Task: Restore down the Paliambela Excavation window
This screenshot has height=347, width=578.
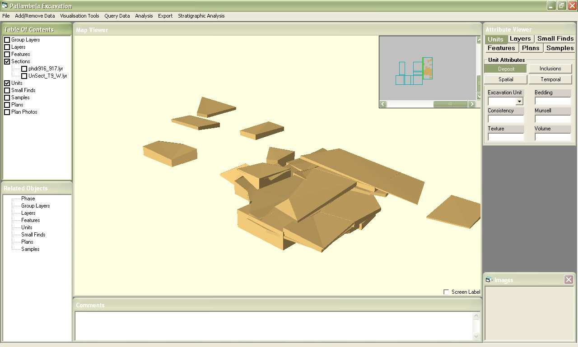Action: coord(562,6)
